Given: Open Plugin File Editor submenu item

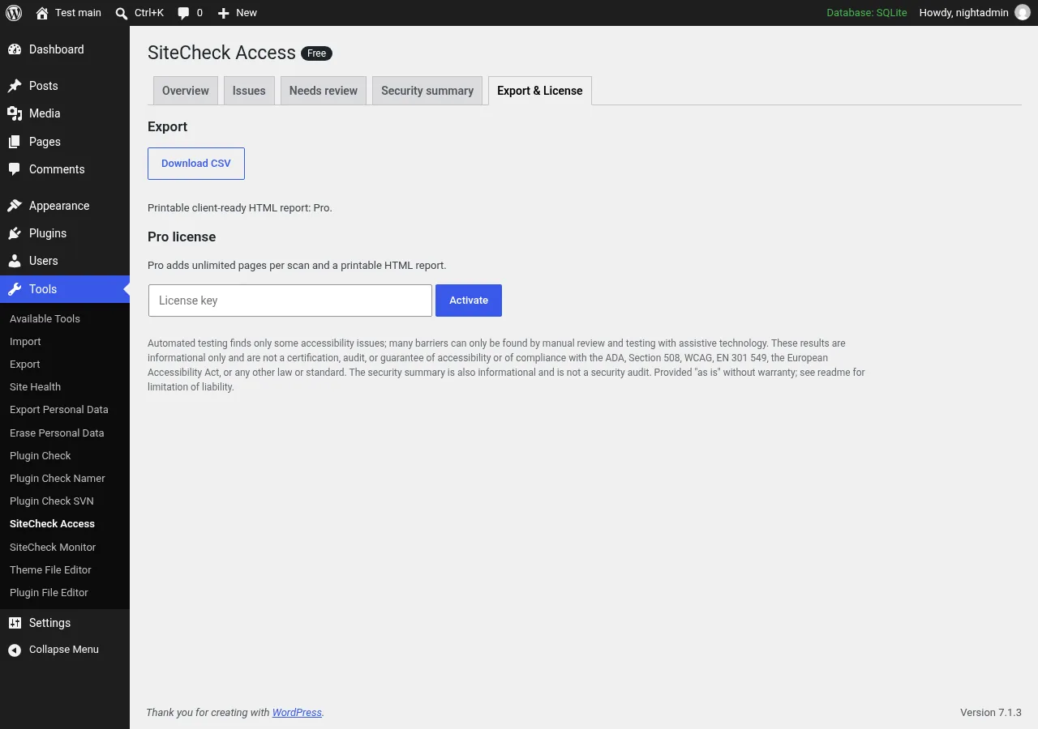Looking at the screenshot, I should pos(49,593).
